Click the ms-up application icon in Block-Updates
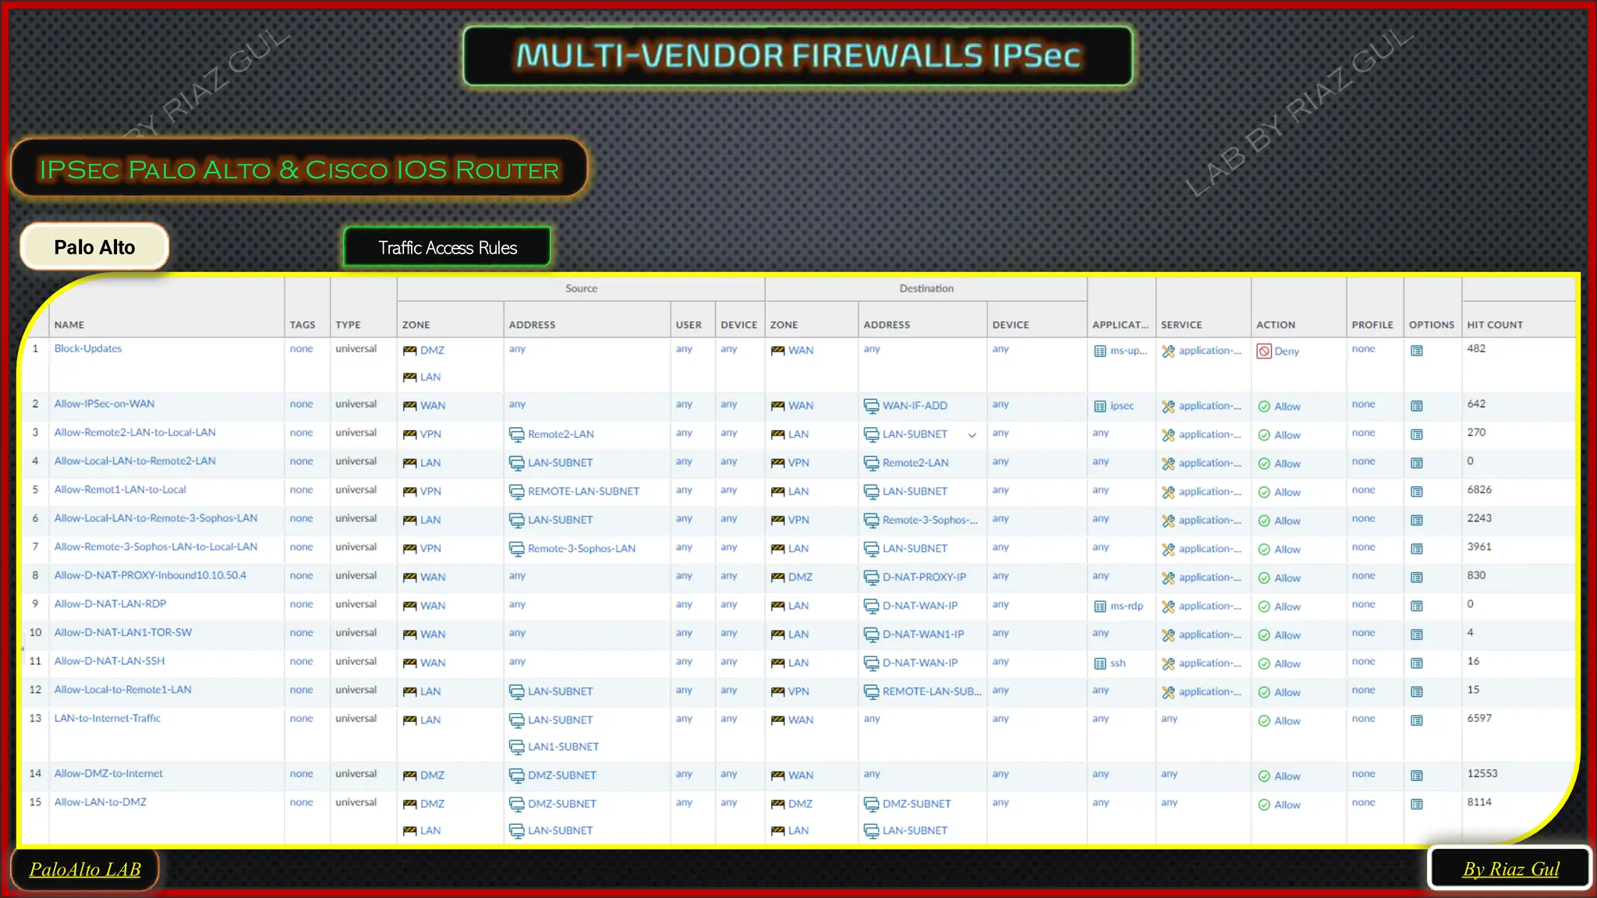Screen dimensions: 1597x898 tap(1100, 351)
